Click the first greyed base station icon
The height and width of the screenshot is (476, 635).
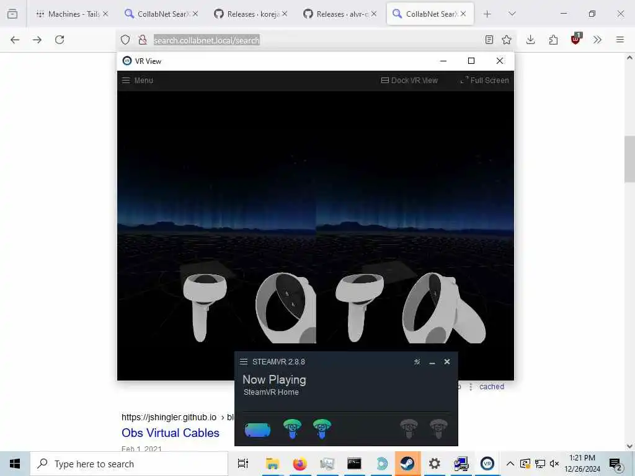point(409,429)
